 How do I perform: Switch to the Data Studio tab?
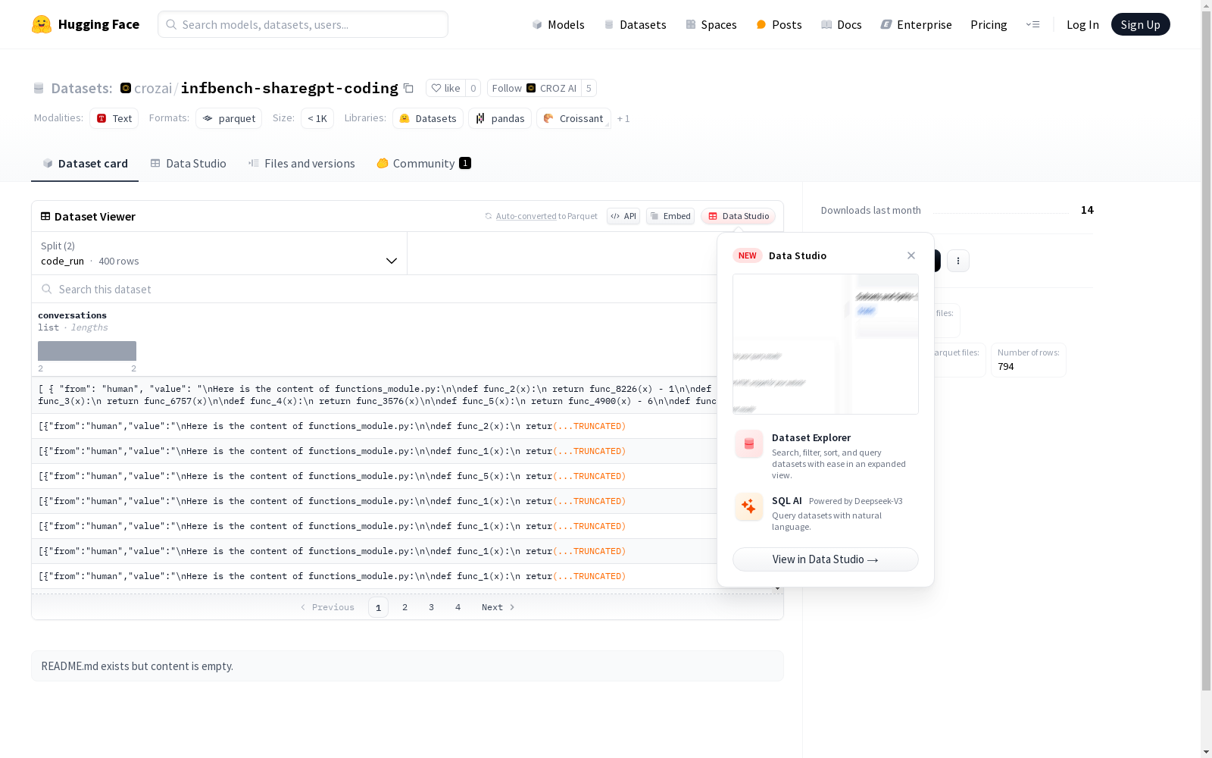(188, 164)
